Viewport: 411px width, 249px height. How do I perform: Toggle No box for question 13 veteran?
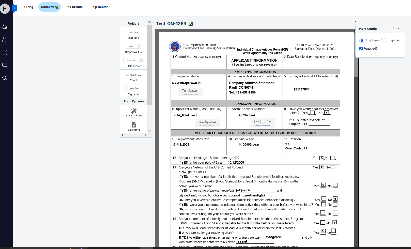pos(333,167)
